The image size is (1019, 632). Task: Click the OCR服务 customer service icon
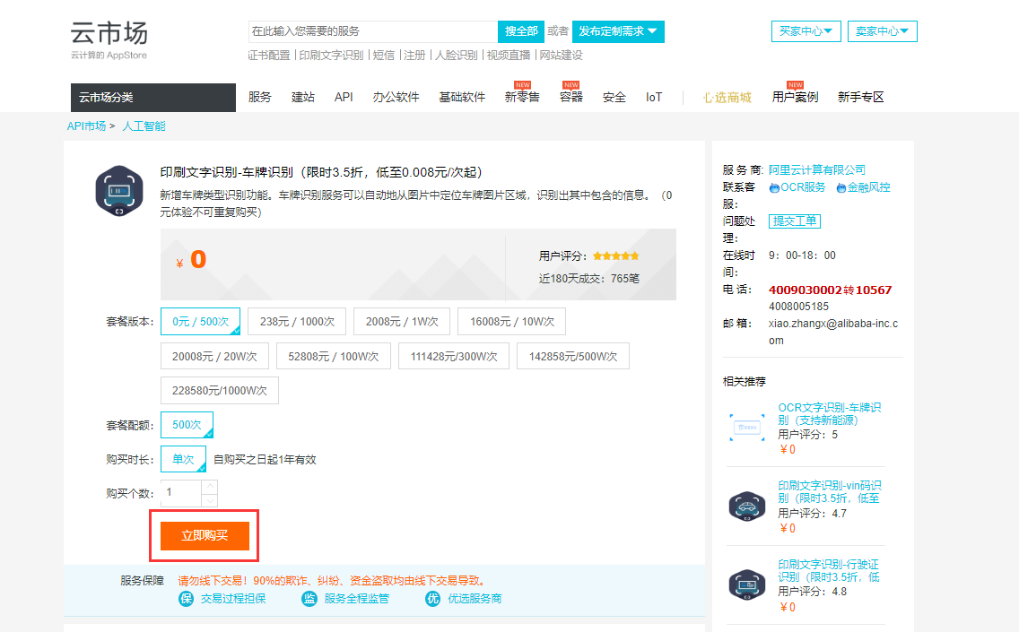tap(774, 188)
